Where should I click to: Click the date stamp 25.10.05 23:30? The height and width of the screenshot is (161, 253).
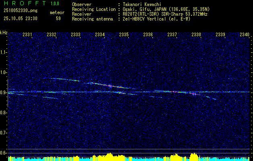click(21, 19)
